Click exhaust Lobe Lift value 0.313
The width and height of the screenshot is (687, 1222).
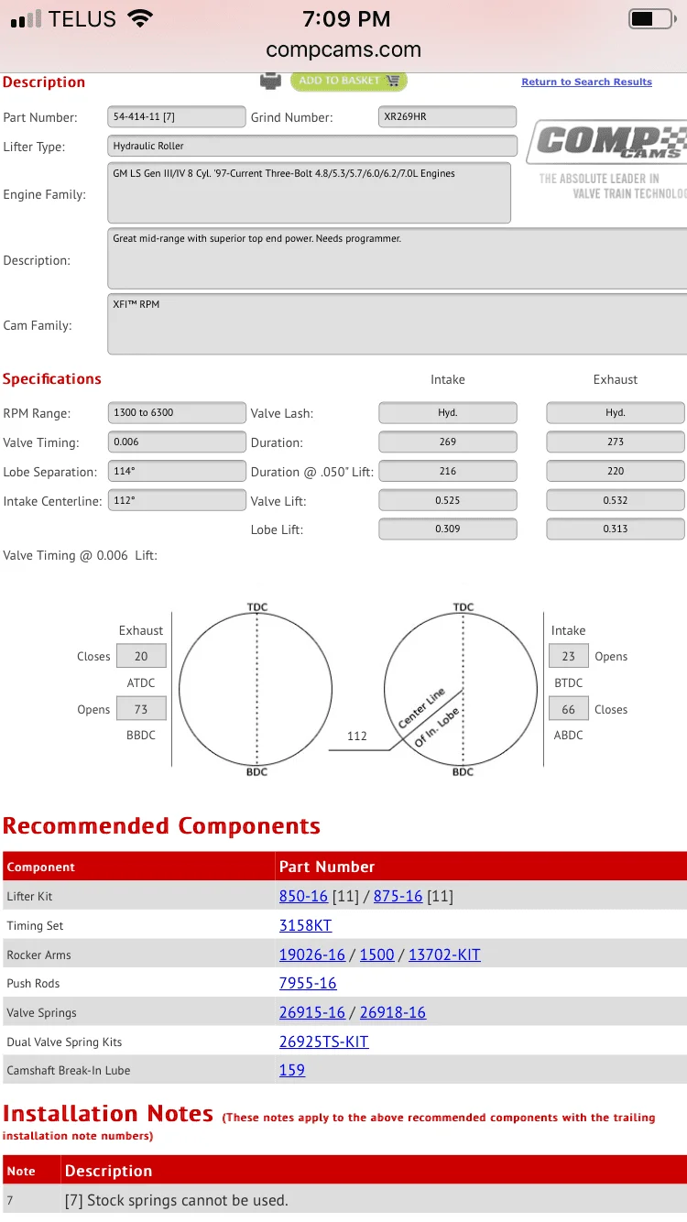coord(616,529)
